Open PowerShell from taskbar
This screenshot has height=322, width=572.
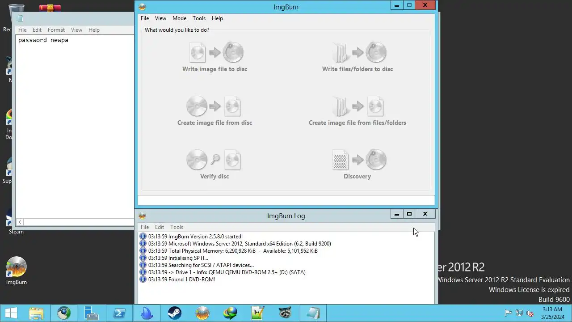(119, 313)
